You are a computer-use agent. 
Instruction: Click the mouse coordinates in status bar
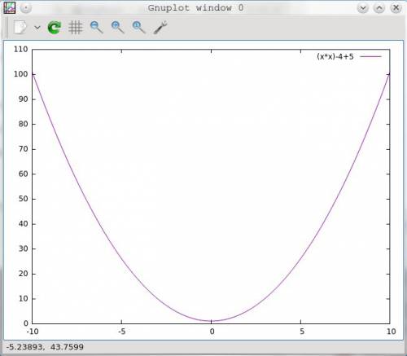(x=45, y=347)
